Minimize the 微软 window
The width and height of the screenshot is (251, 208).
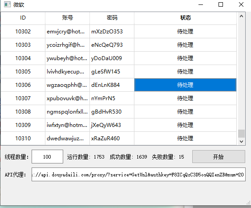point(201,4)
